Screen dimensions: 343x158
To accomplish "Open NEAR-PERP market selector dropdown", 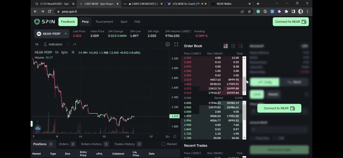I will click(x=52, y=34).
